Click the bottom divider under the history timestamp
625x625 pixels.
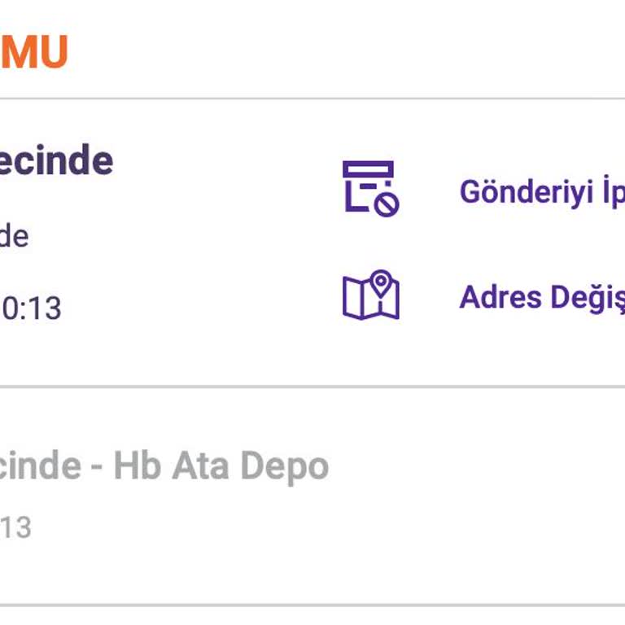pos(312,605)
